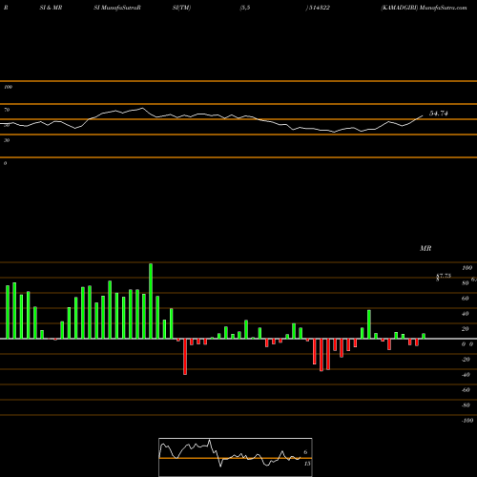Click the tallest green bar in MR chart
The image size is (477, 477).
[151, 301]
